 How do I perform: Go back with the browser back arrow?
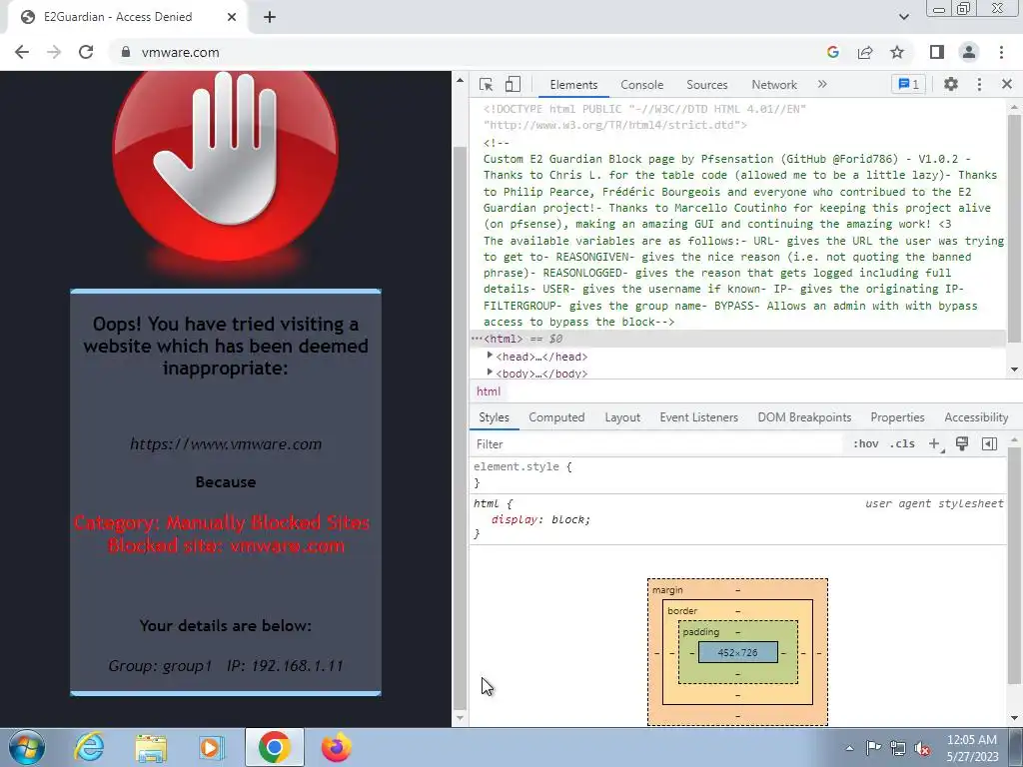tap(22, 52)
